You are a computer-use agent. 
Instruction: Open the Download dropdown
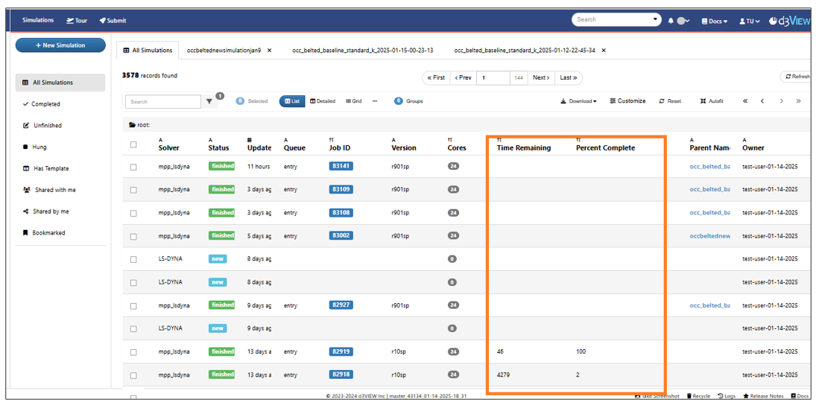pos(578,101)
